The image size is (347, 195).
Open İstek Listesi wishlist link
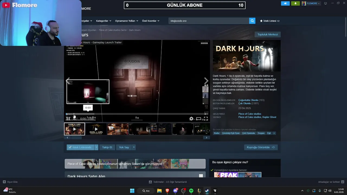(269, 21)
